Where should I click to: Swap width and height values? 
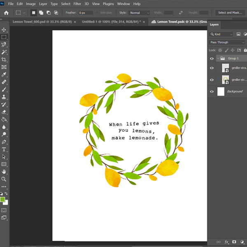tap(181, 13)
